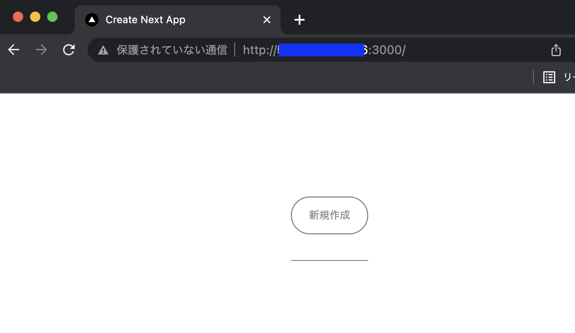Reload the current page

tap(69, 50)
